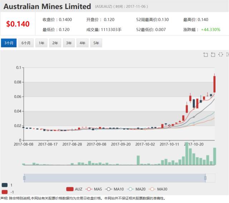
Task: Toggle the MA20 line legend
Action: (136, 189)
